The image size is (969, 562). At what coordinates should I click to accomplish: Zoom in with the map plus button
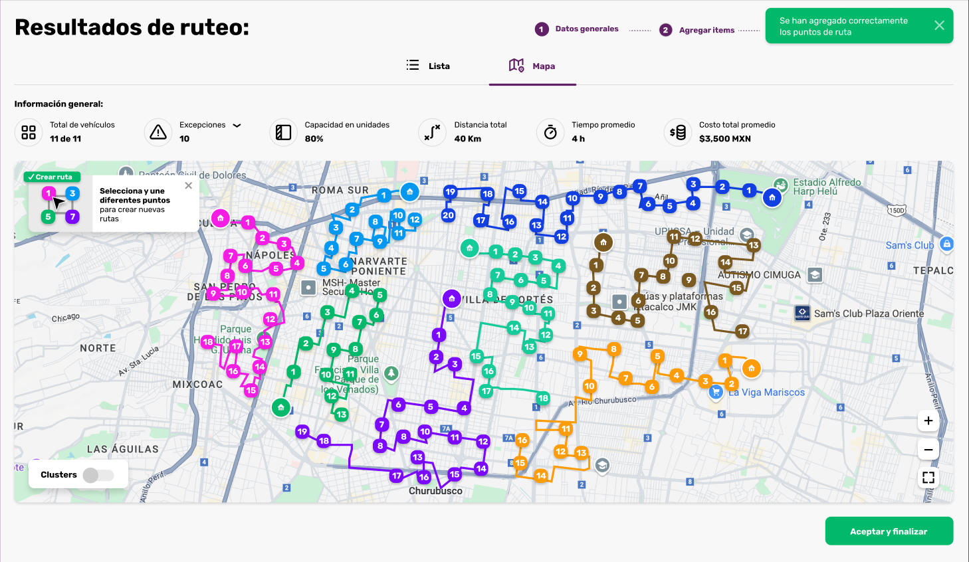[928, 421]
